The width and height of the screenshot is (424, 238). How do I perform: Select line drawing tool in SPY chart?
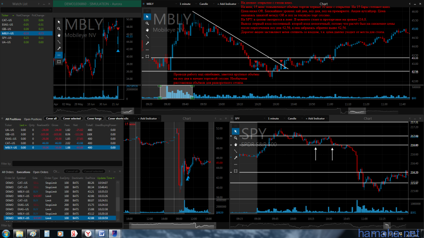235,151
